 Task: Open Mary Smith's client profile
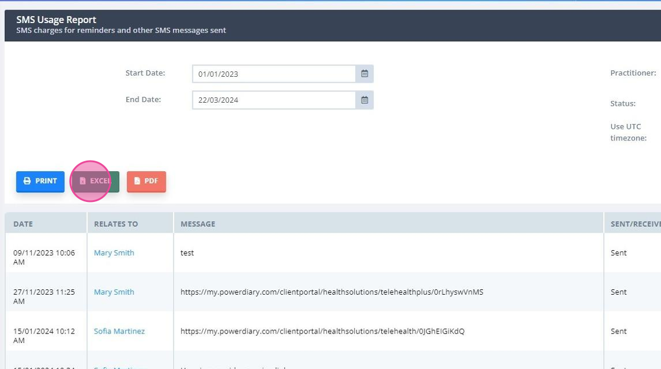[114, 253]
